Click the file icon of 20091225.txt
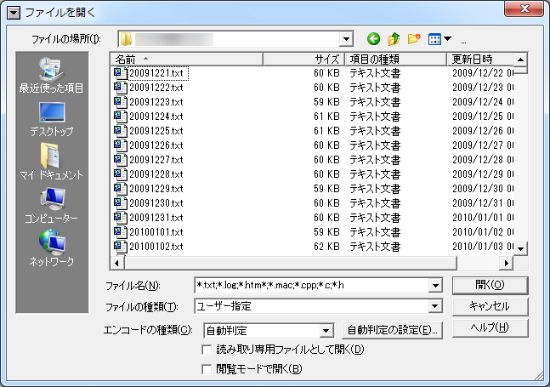 (x=121, y=131)
